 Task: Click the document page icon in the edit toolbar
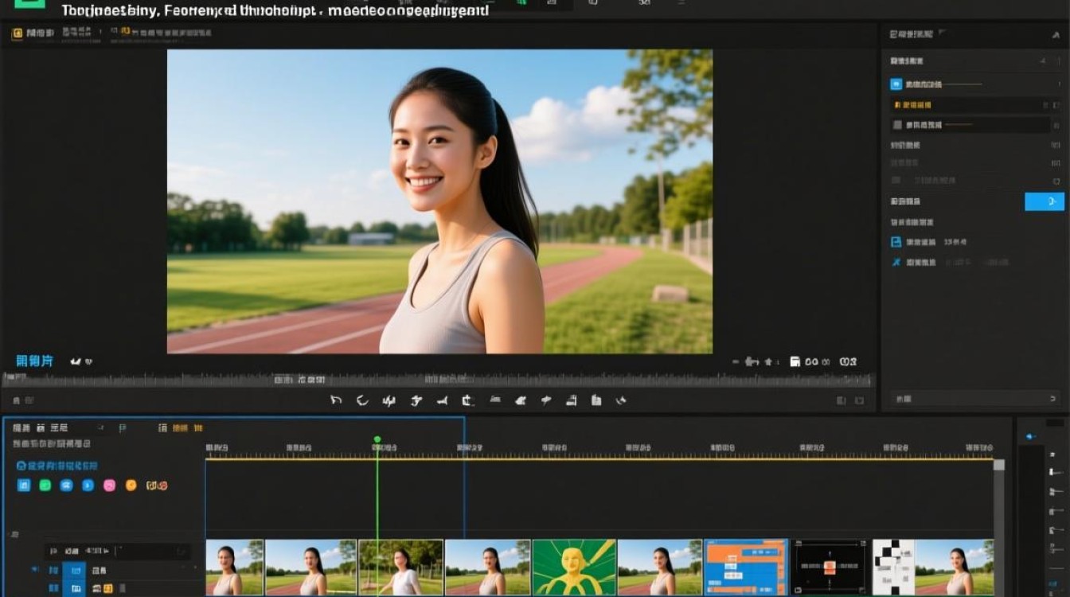click(596, 400)
